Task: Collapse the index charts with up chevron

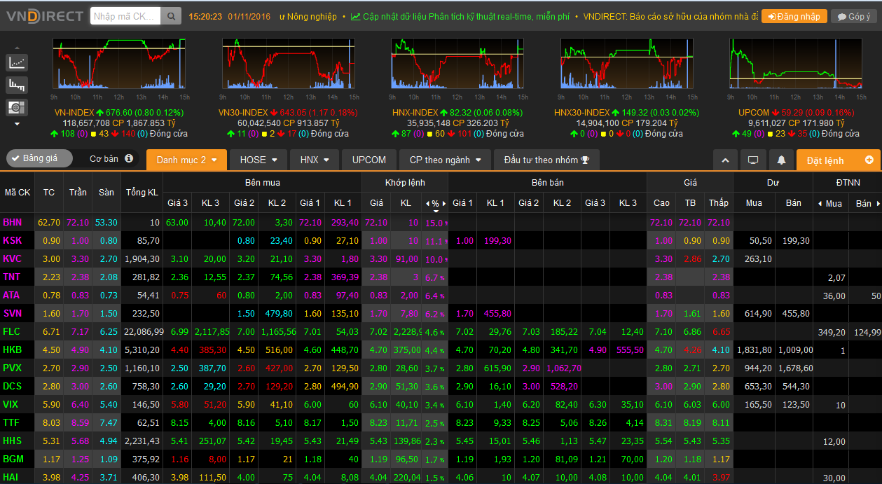Action: (725, 160)
